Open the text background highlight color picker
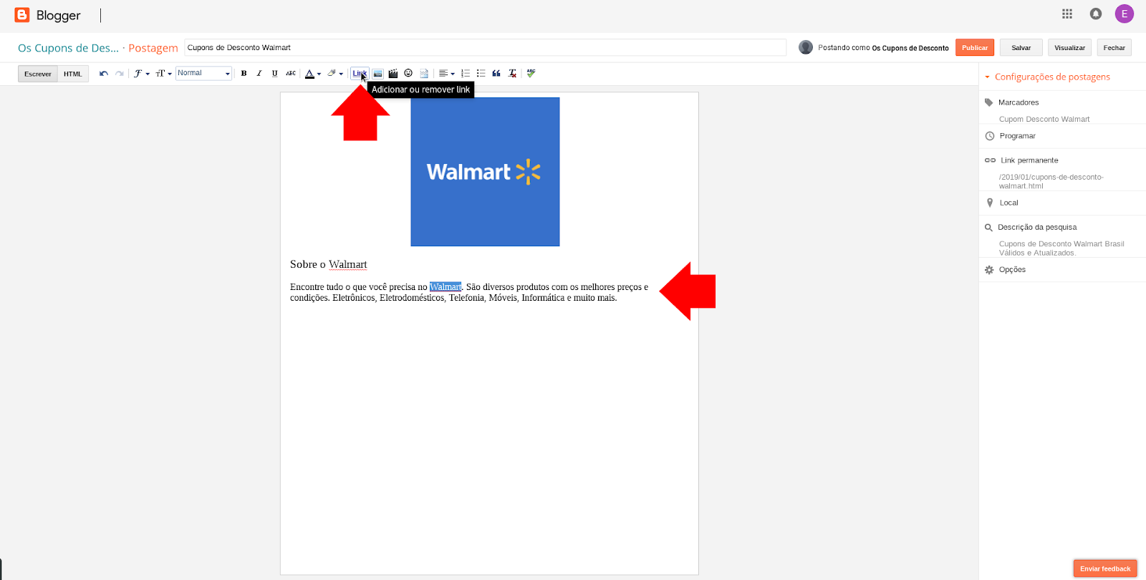This screenshot has width=1146, height=580. (335, 74)
